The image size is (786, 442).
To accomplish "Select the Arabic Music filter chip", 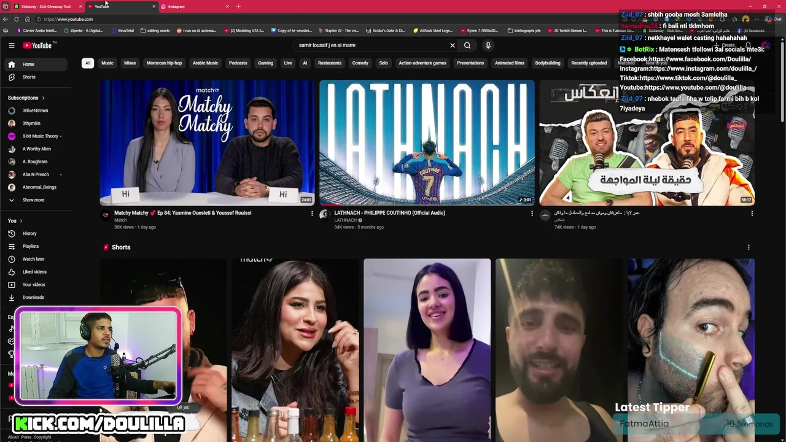I will [x=205, y=63].
